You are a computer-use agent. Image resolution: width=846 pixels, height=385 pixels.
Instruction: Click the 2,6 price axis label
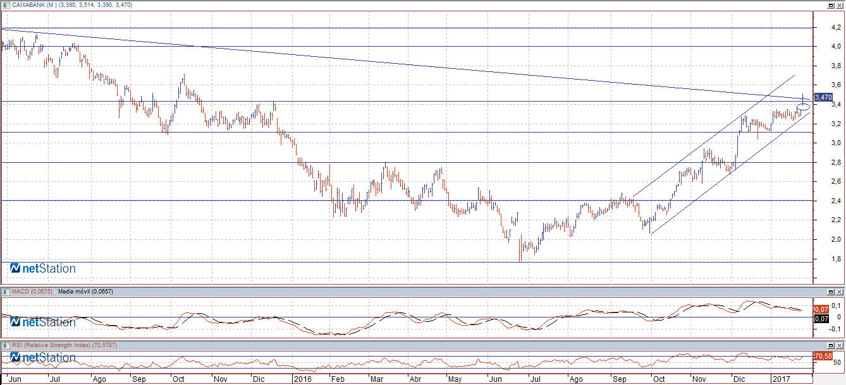836,182
